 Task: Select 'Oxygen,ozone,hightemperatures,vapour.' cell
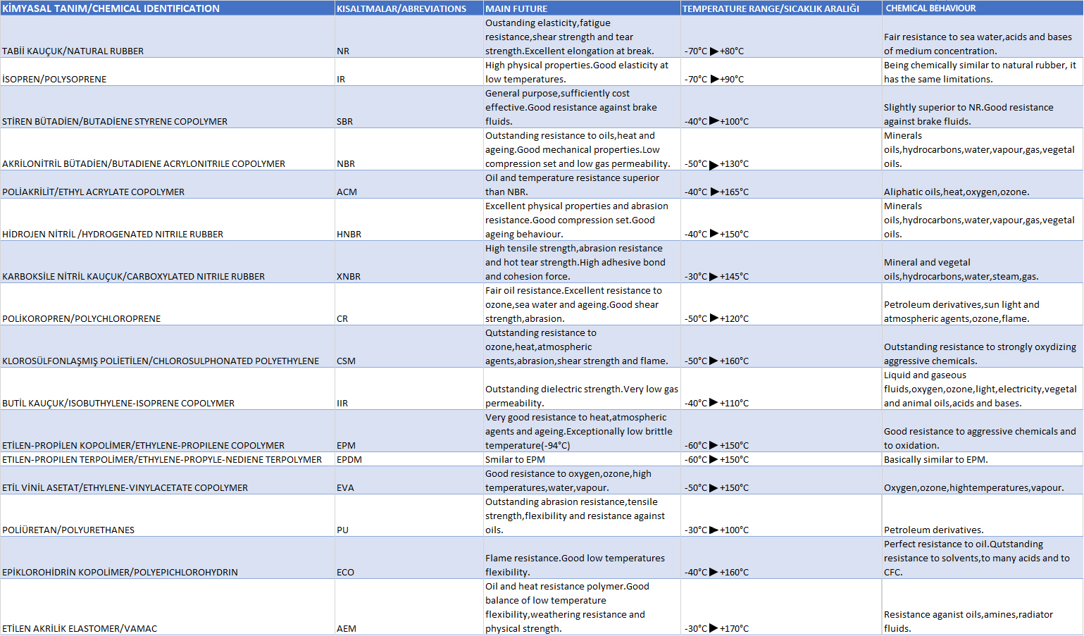[983, 480]
